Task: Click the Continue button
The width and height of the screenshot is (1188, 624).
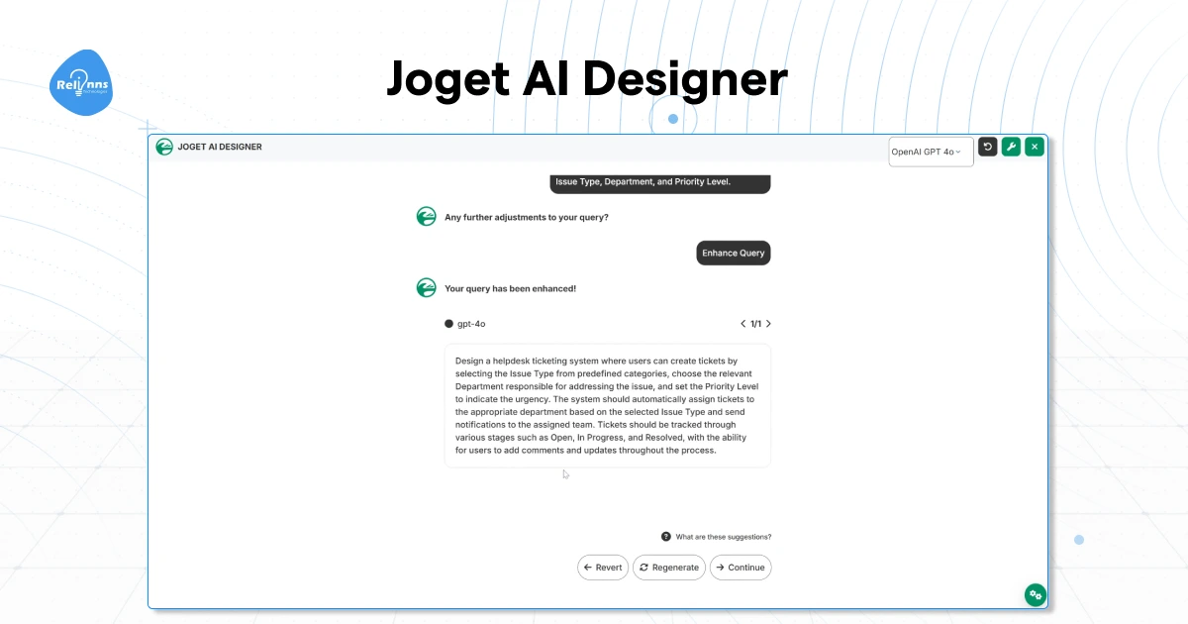Action: point(741,568)
